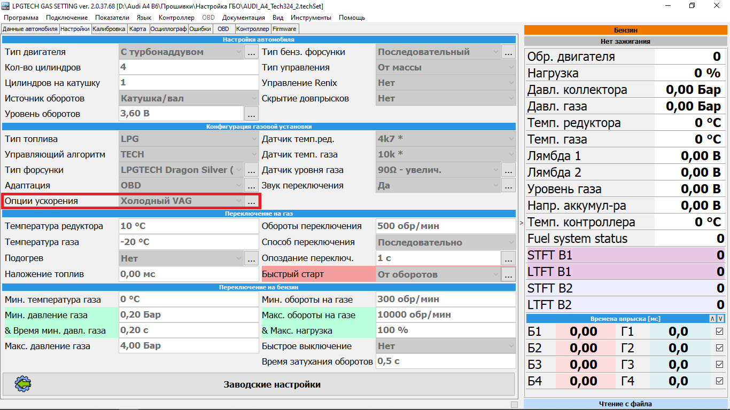
Task: Click the Макс. давление газа field
Action: (x=189, y=346)
